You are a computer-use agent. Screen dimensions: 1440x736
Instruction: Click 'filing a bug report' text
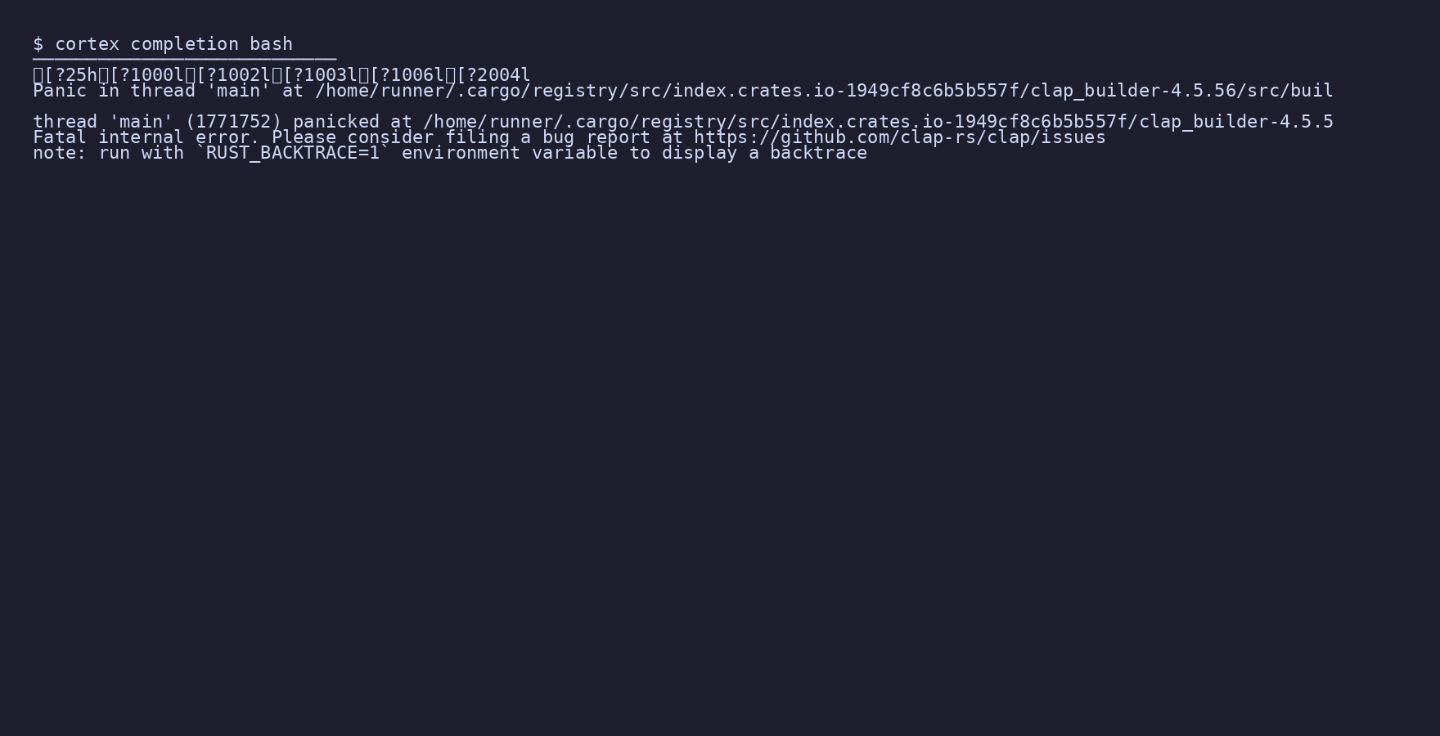coord(547,137)
